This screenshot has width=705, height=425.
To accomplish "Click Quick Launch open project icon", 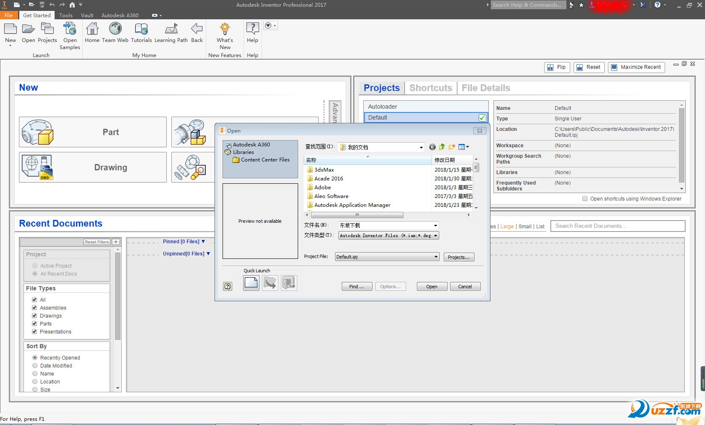I will 270,283.
